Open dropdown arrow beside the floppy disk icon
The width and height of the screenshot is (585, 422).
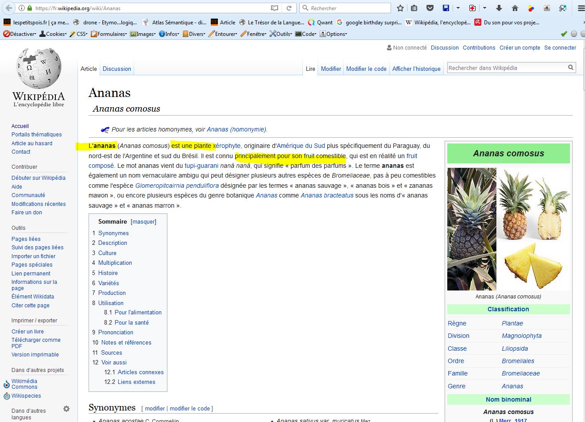458,8
